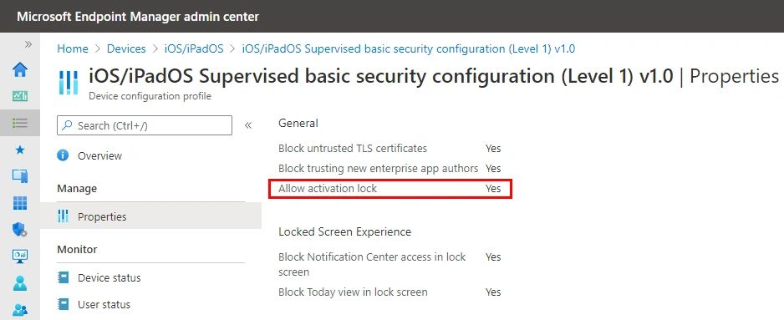
Task: Go to iOS/iPadOS breadcrumb
Action: click(194, 48)
